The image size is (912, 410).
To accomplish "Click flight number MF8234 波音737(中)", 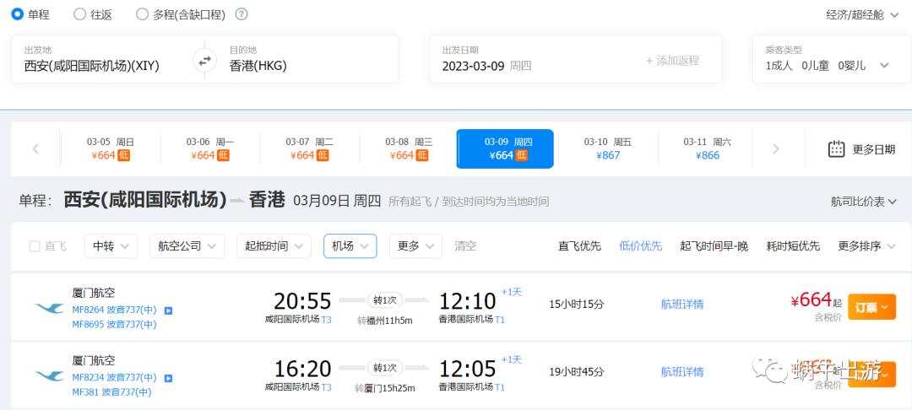I will coord(114,377).
